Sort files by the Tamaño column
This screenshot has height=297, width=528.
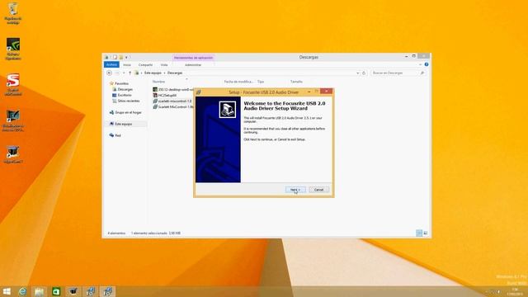296,82
